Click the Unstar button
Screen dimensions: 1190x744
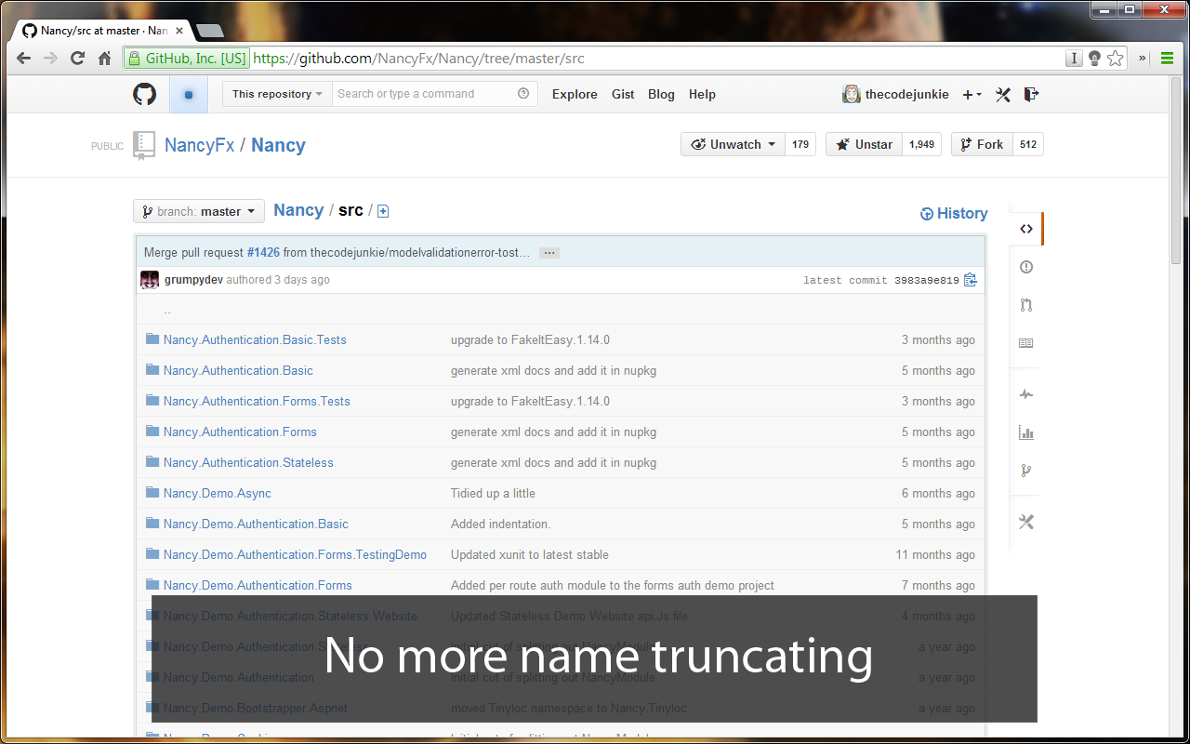(864, 144)
